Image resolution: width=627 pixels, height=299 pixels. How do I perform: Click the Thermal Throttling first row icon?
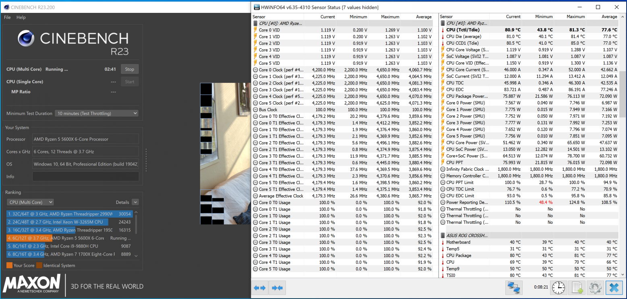coord(443,209)
